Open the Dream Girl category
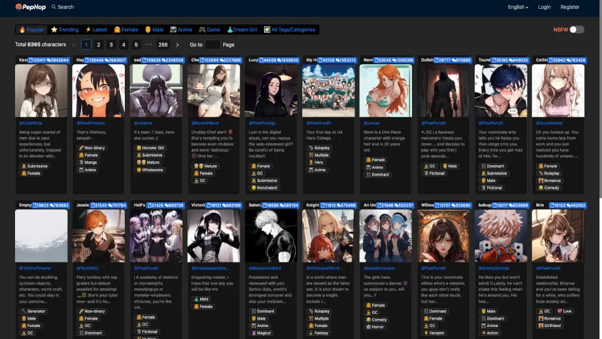Viewport: 602px width, 339px height. point(242,30)
